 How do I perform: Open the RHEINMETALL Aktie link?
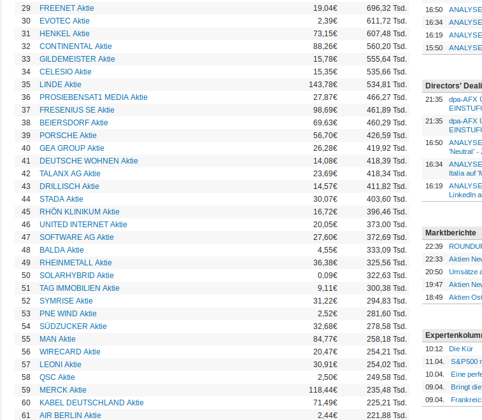coord(76,263)
